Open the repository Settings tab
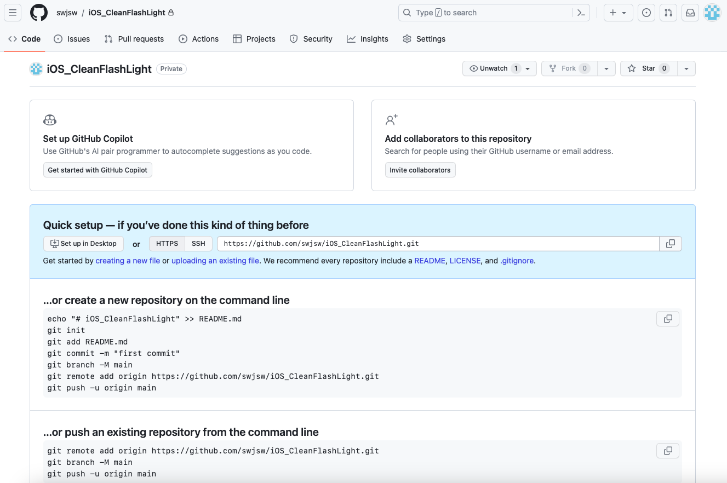 coord(424,39)
